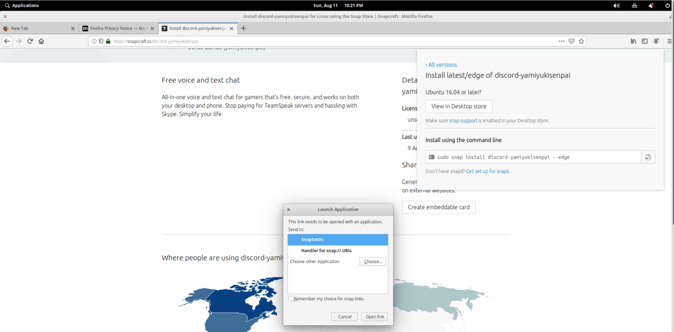
Task: Open tracking protection shield in address bar
Action: point(101,41)
